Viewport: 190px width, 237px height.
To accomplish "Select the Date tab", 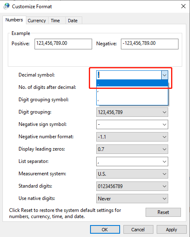I will [73, 21].
